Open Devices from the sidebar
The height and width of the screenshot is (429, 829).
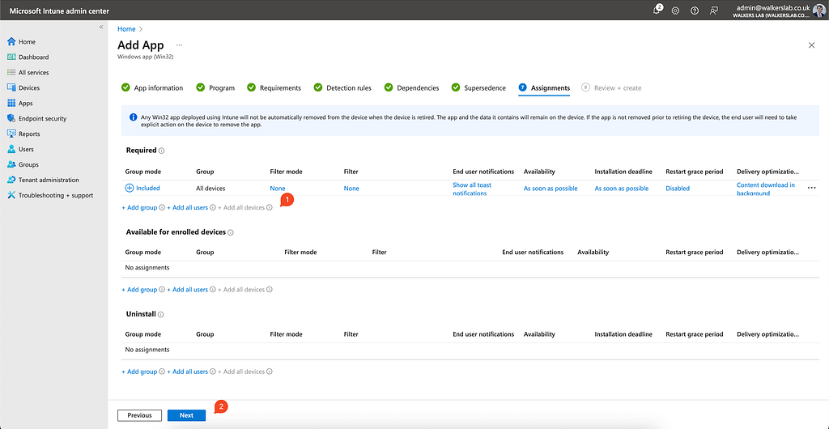click(28, 88)
